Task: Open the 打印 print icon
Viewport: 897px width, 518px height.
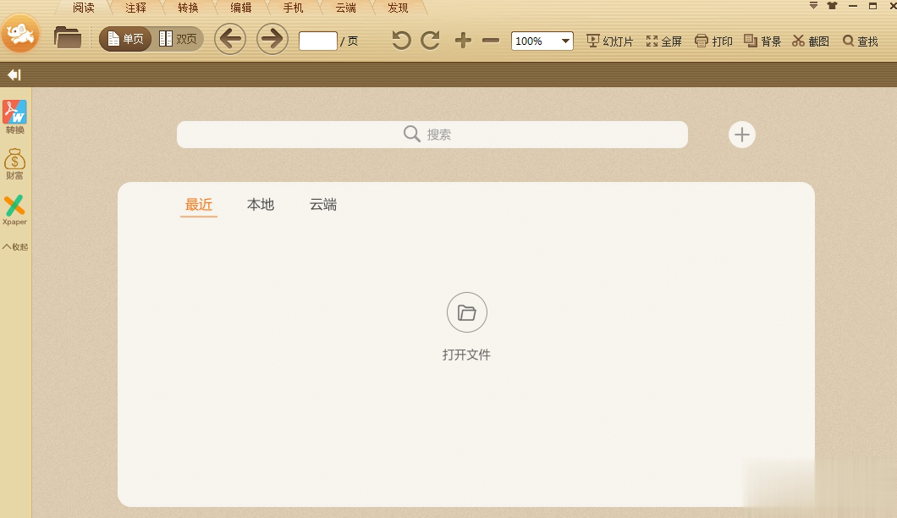Action: 713,40
